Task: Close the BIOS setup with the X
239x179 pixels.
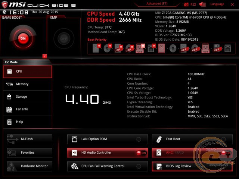Action: click(232, 4)
